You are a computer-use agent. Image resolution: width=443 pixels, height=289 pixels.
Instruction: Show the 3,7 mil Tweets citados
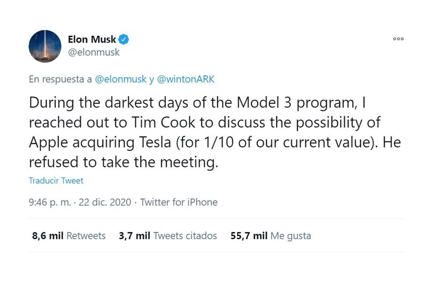pos(168,236)
